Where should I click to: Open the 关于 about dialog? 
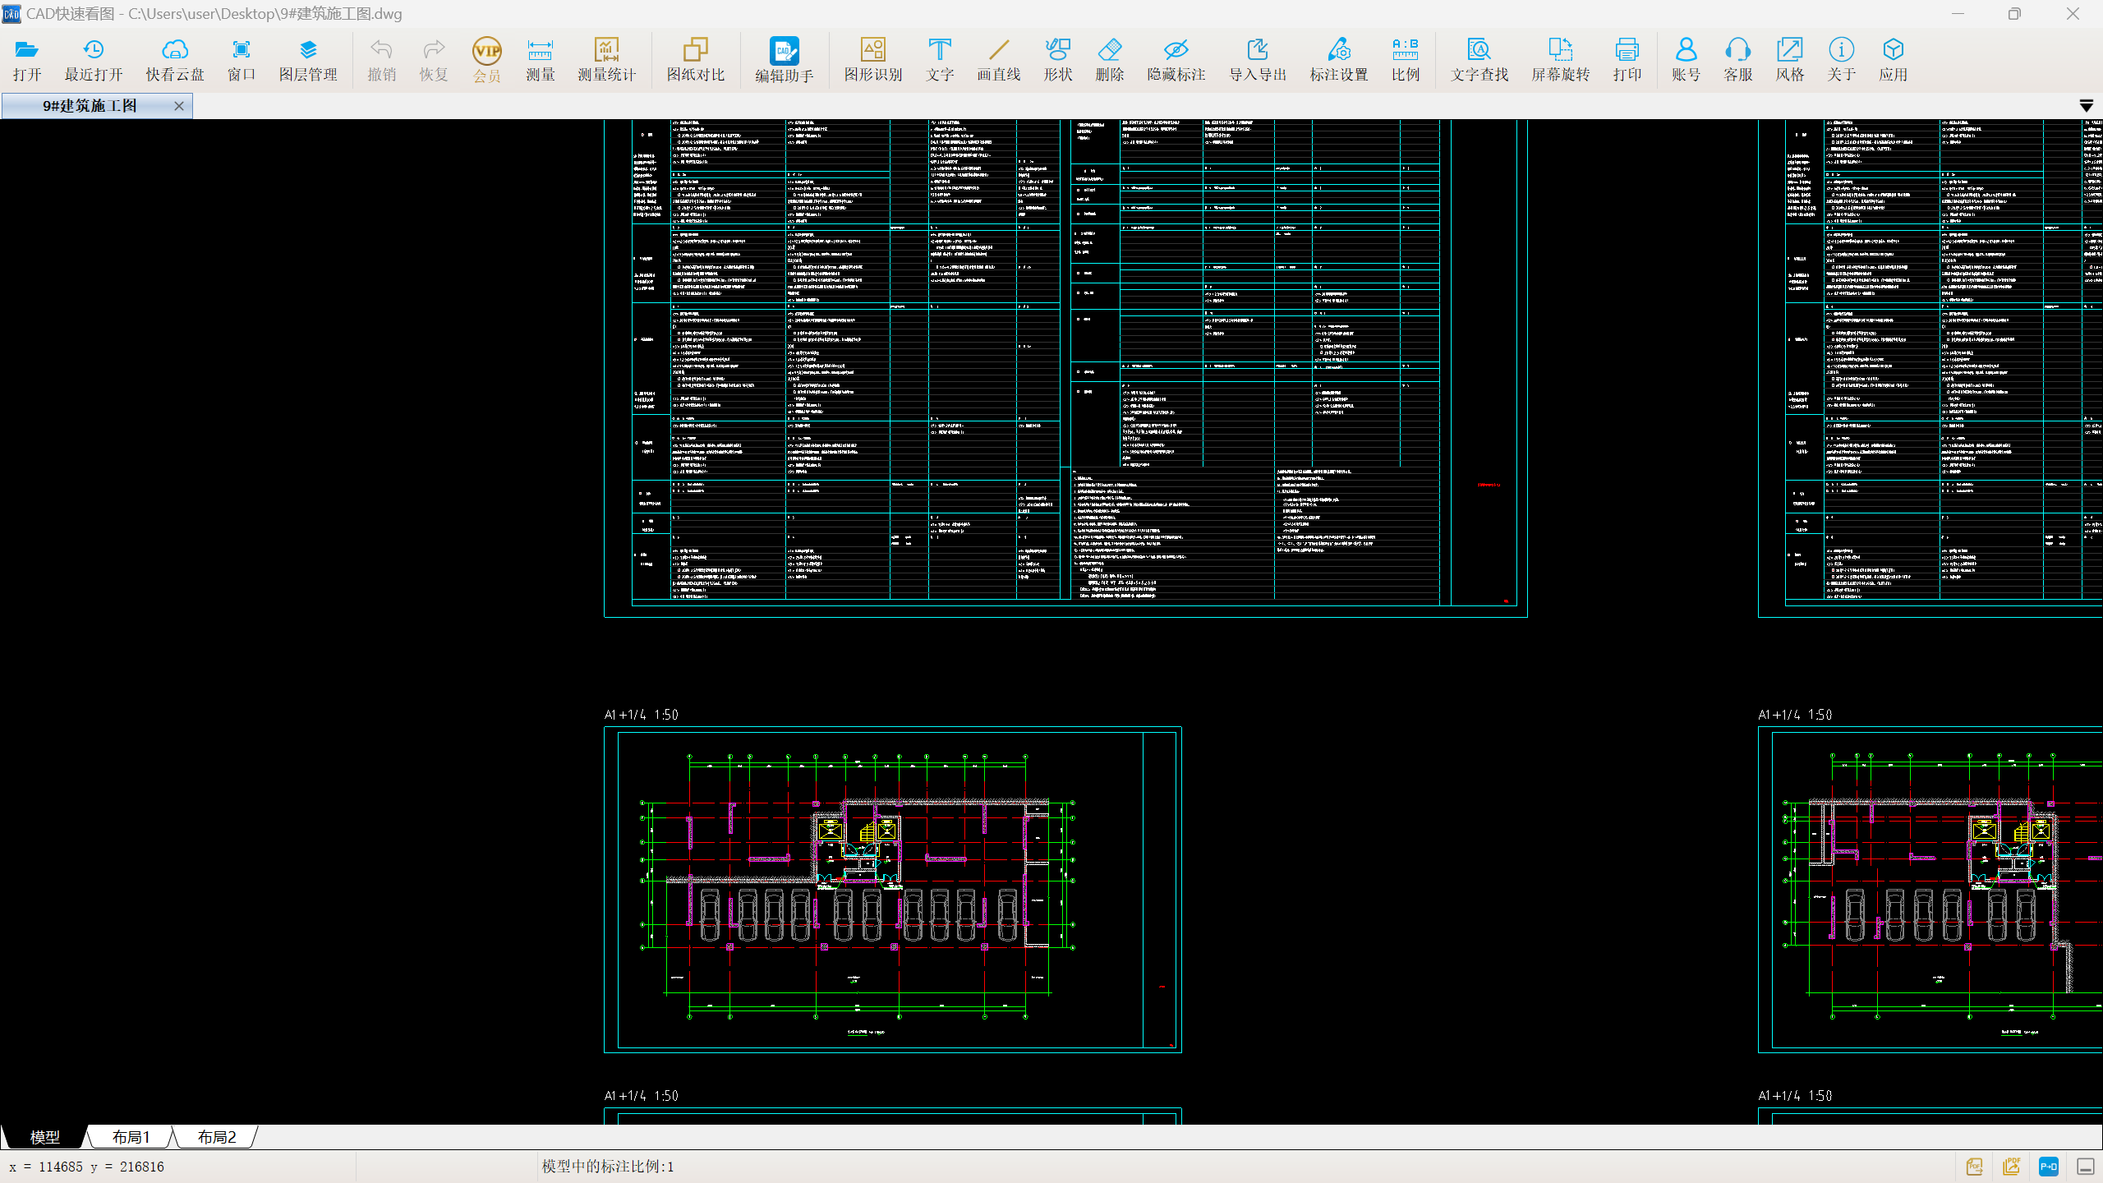[x=1842, y=59]
